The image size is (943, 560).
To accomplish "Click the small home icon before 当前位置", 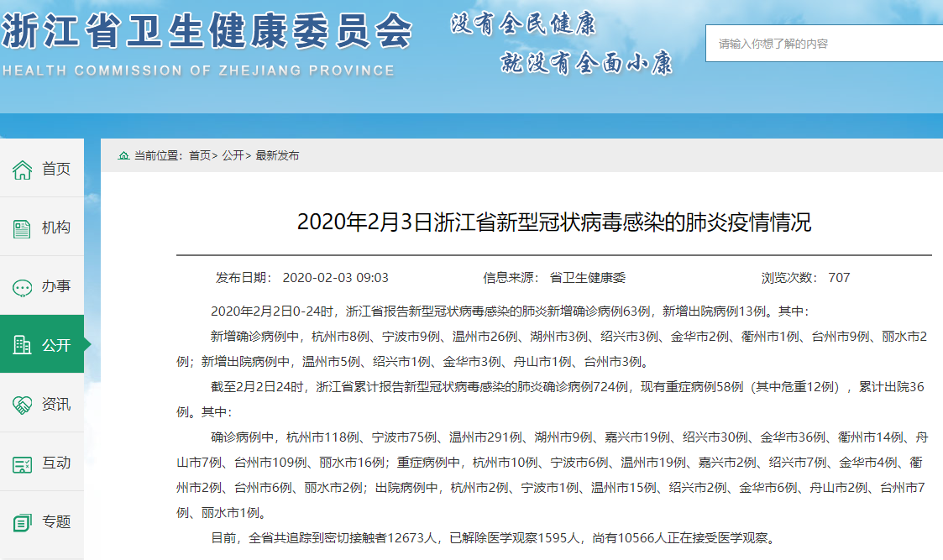I will click(123, 156).
